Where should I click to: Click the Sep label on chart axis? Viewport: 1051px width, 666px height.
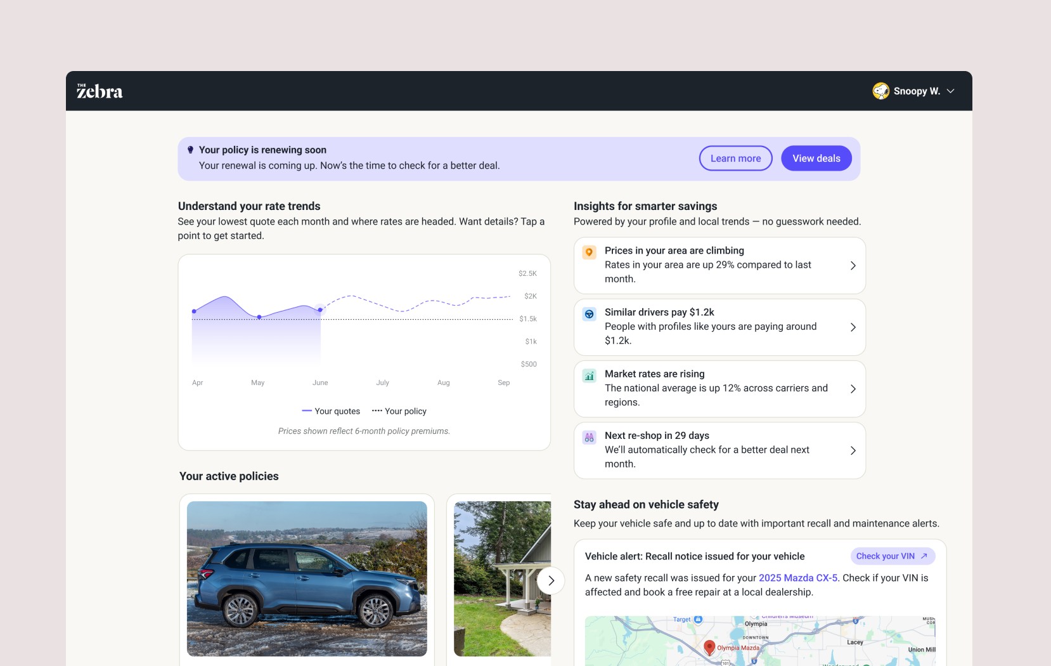tap(504, 382)
